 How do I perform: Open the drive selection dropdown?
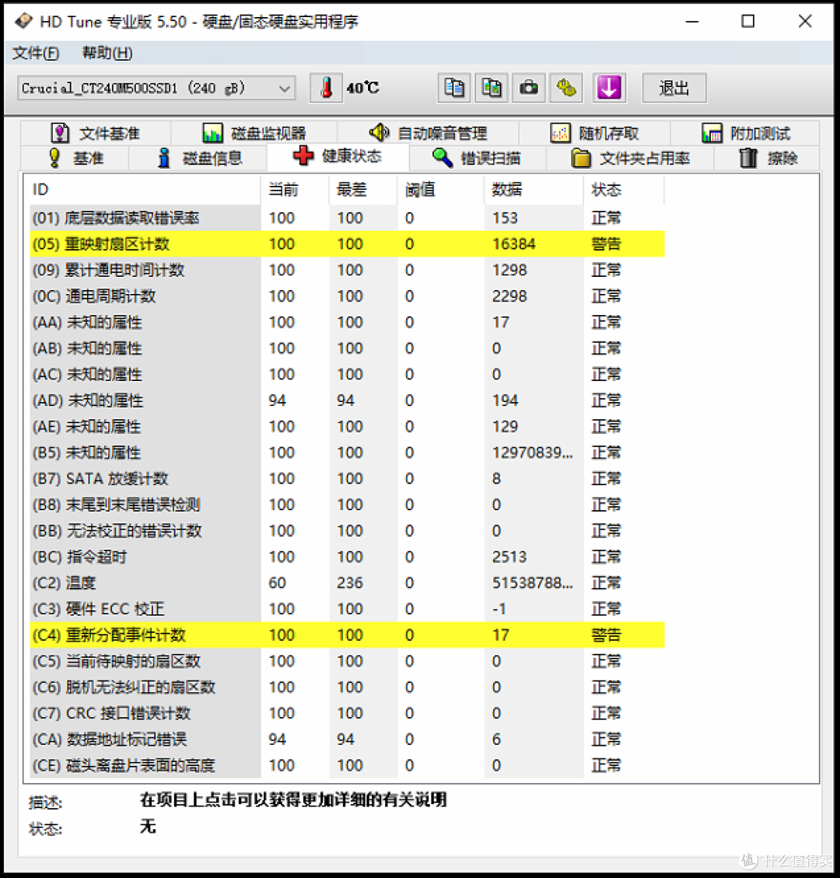pyautogui.click(x=285, y=88)
